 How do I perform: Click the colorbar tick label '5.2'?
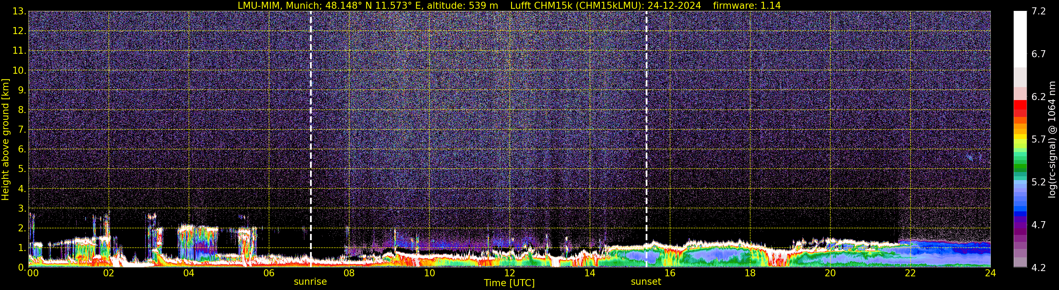pos(1039,182)
